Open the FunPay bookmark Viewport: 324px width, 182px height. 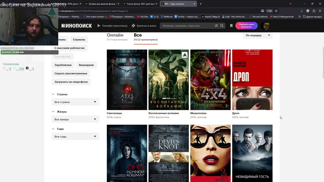pyautogui.click(x=187, y=17)
